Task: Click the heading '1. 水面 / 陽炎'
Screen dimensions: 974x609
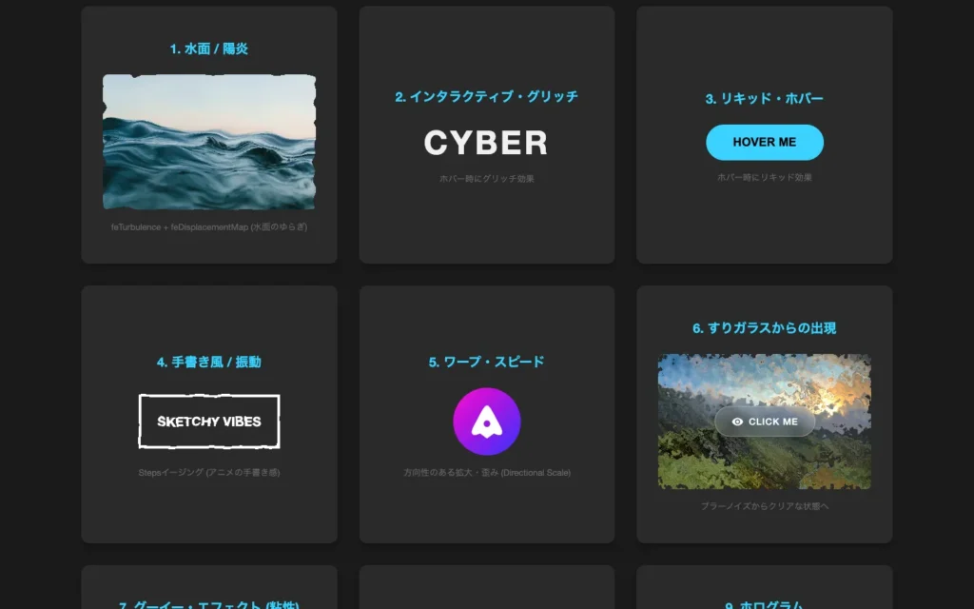Action: pyautogui.click(x=209, y=49)
